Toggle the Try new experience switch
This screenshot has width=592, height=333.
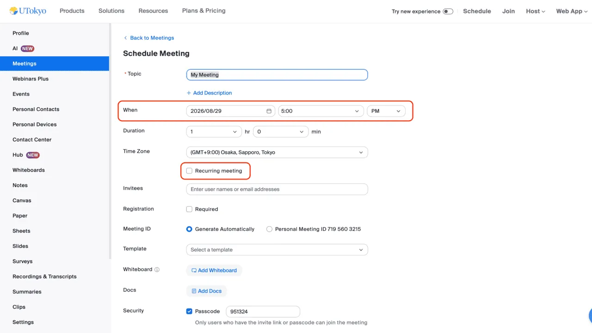(448, 11)
